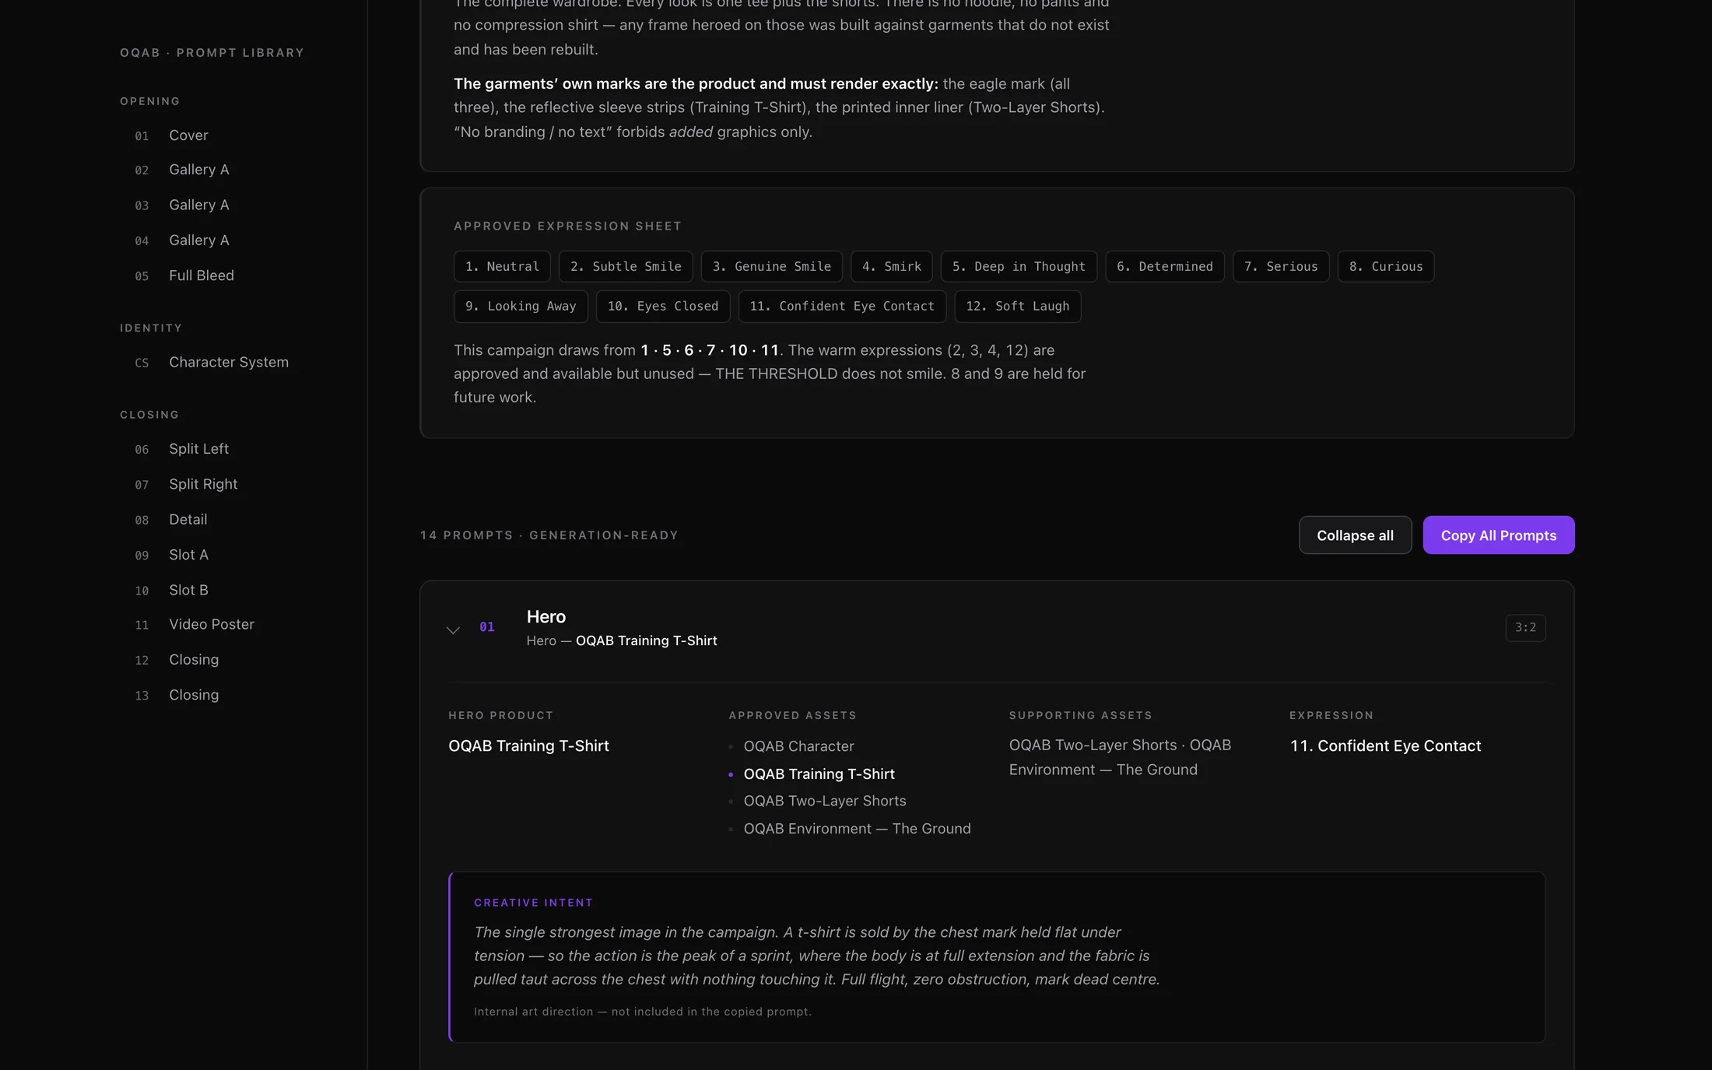Click 'OQAB Character' in Approved Assets

[x=798, y=746]
